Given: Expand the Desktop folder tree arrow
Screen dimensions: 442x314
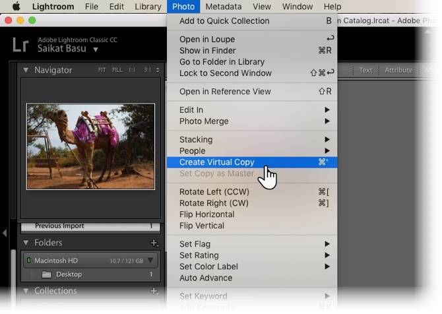Looking at the screenshot, I should pos(32,274).
